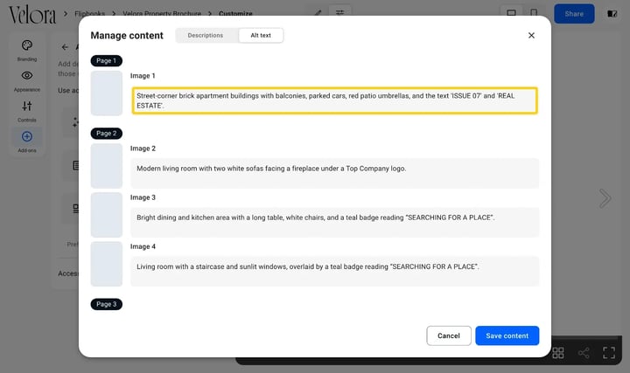Switch to the Descriptions tab
This screenshot has width=630, height=373.
(206, 35)
